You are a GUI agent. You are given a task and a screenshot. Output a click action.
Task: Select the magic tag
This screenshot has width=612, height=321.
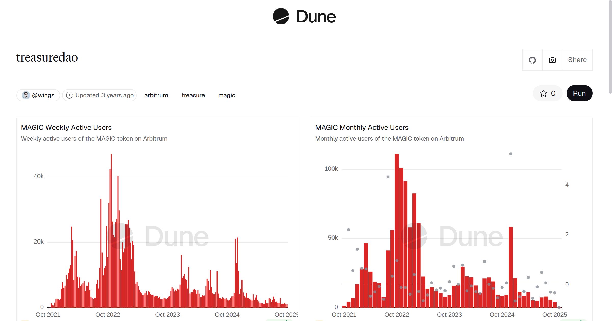click(226, 95)
